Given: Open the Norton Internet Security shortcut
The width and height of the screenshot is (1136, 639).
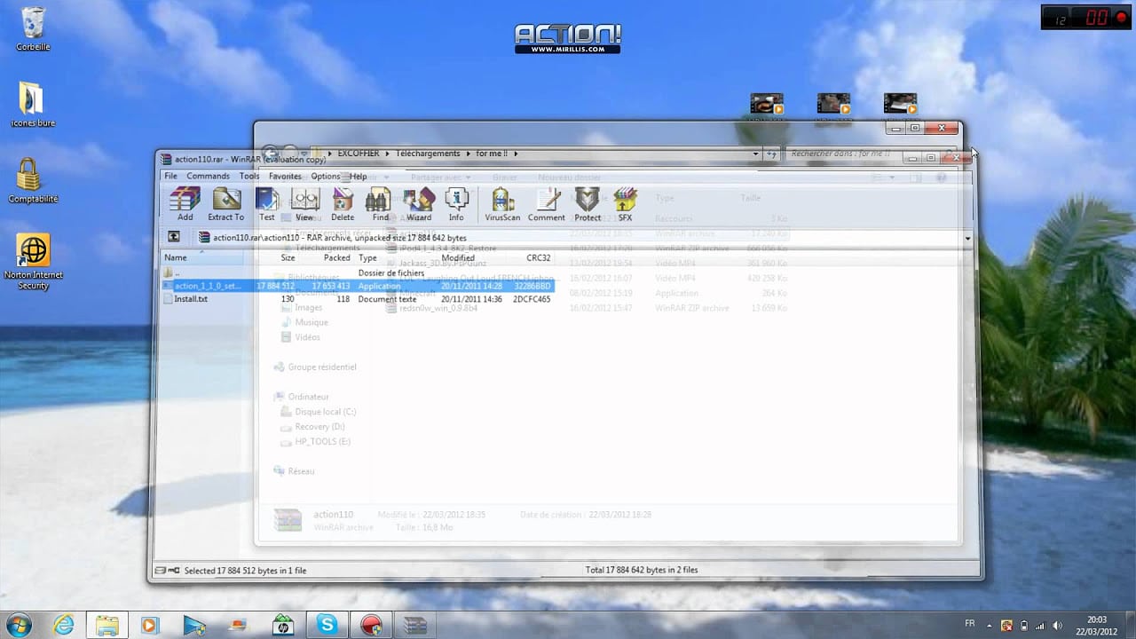Looking at the screenshot, I should click(34, 262).
